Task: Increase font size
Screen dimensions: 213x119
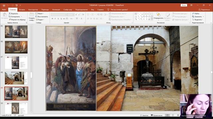Action: pyautogui.click(x=76, y=15)
